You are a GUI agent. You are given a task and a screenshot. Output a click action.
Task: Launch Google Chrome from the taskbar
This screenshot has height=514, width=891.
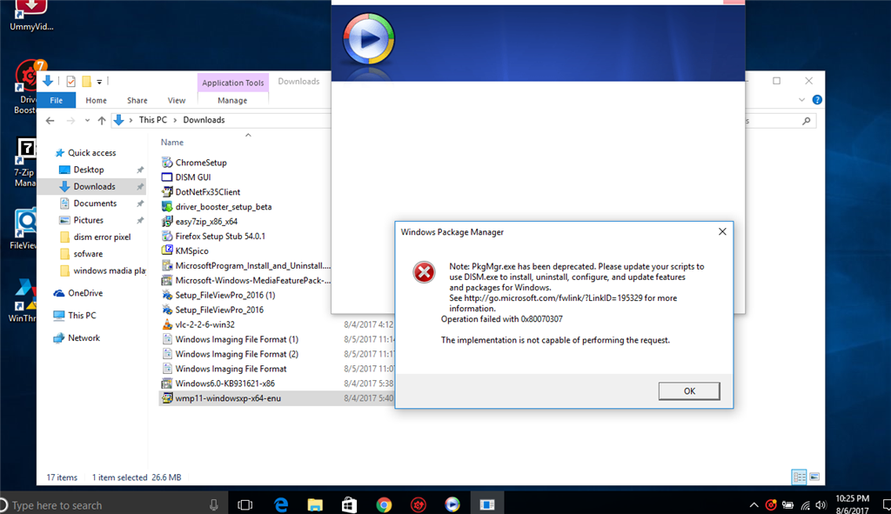(x=384, y=505)
